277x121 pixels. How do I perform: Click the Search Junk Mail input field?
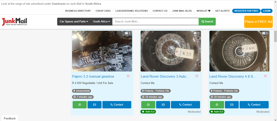(x=155, y=22)
